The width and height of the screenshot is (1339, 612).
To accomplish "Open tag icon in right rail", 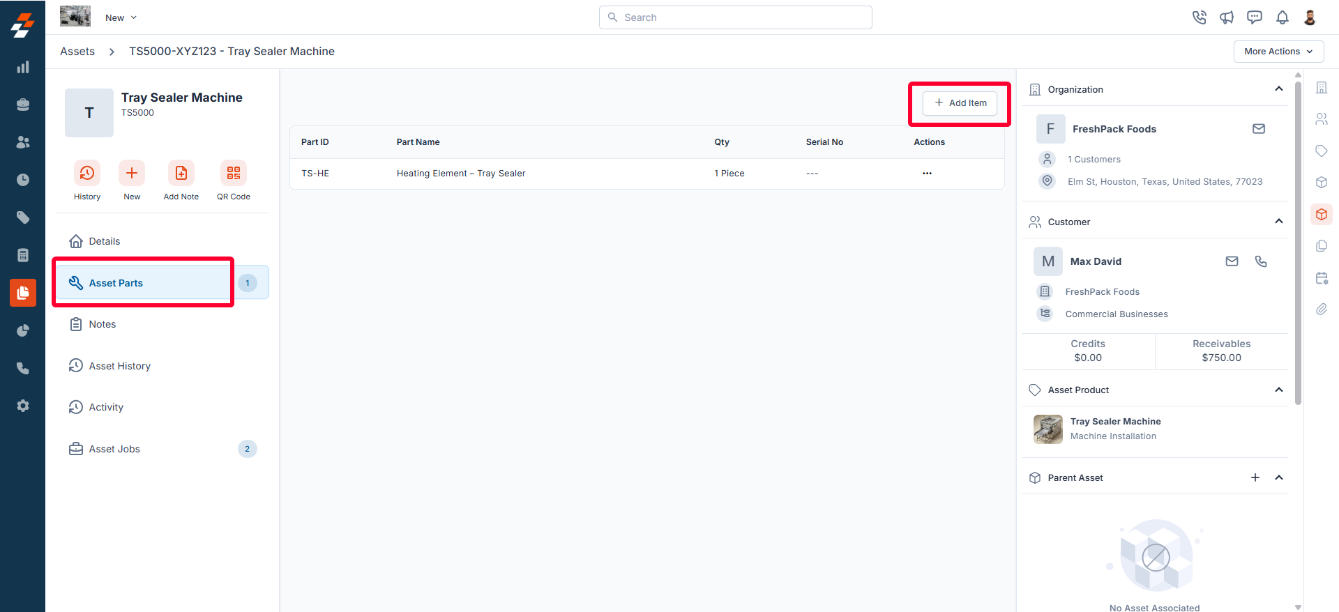I will [x=1322, y=151].
